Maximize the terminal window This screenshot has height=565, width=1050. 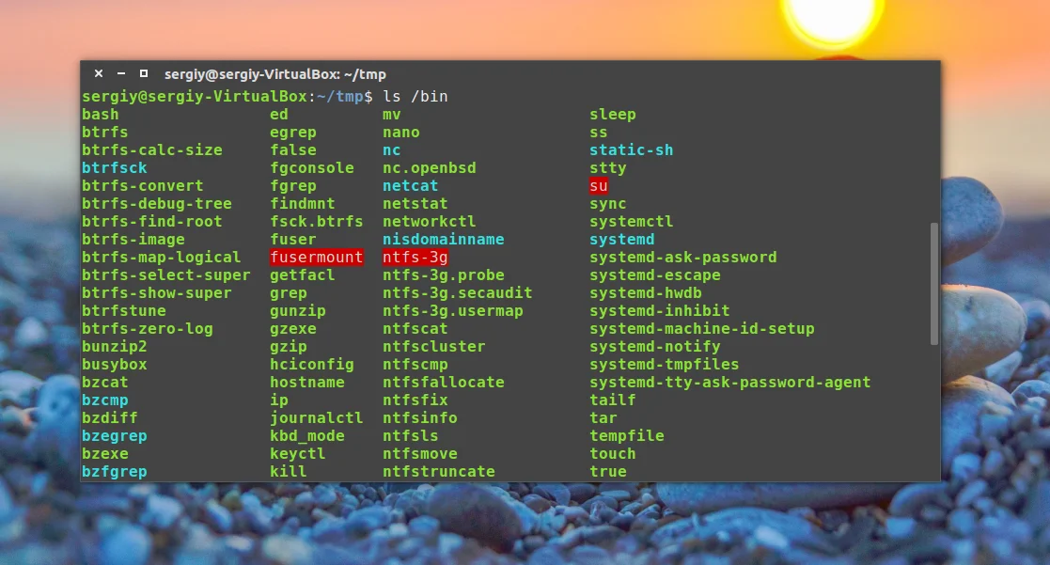[143, 73]
